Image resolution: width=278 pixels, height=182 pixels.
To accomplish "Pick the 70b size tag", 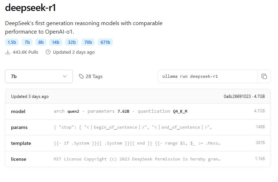I will coord(88,42).
